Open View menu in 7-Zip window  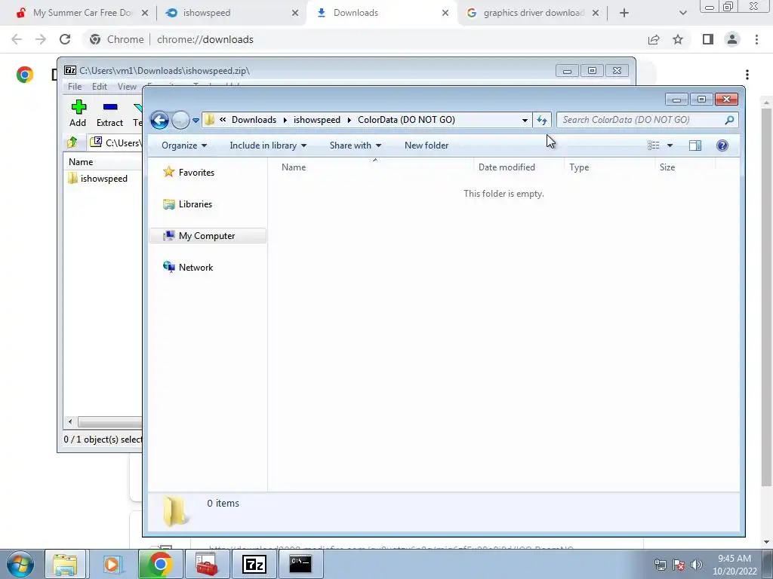coord(127,87)
